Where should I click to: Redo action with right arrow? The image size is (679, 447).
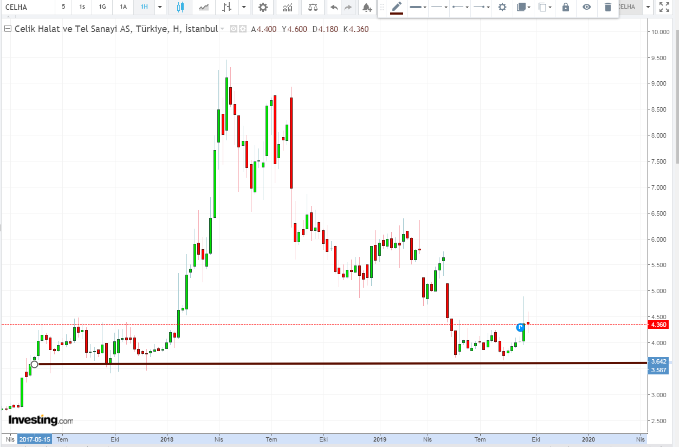348,7
